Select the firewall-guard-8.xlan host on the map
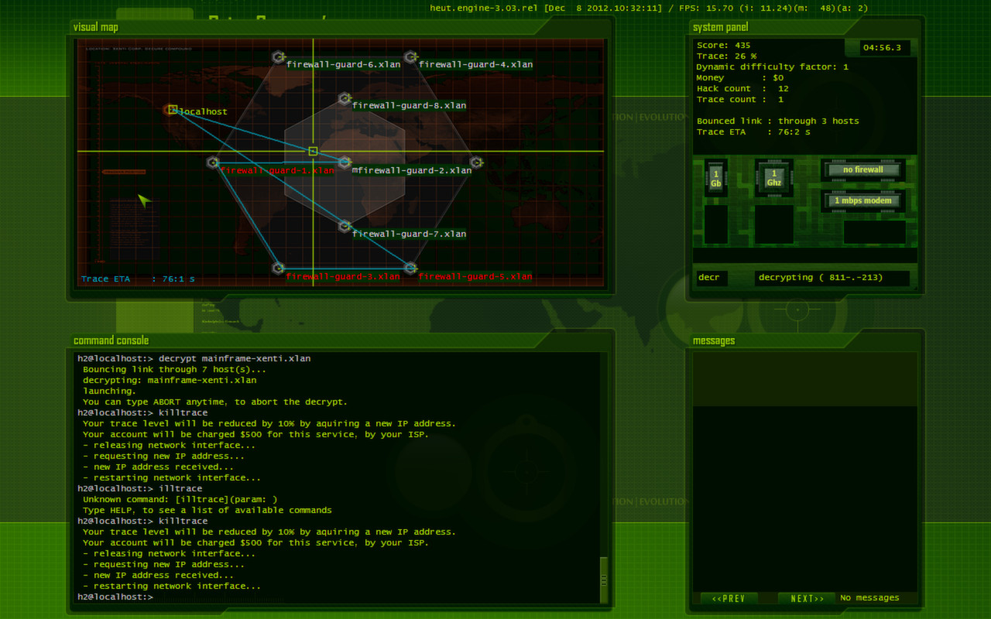Viewport: 991px width, 619px height. 344,97
